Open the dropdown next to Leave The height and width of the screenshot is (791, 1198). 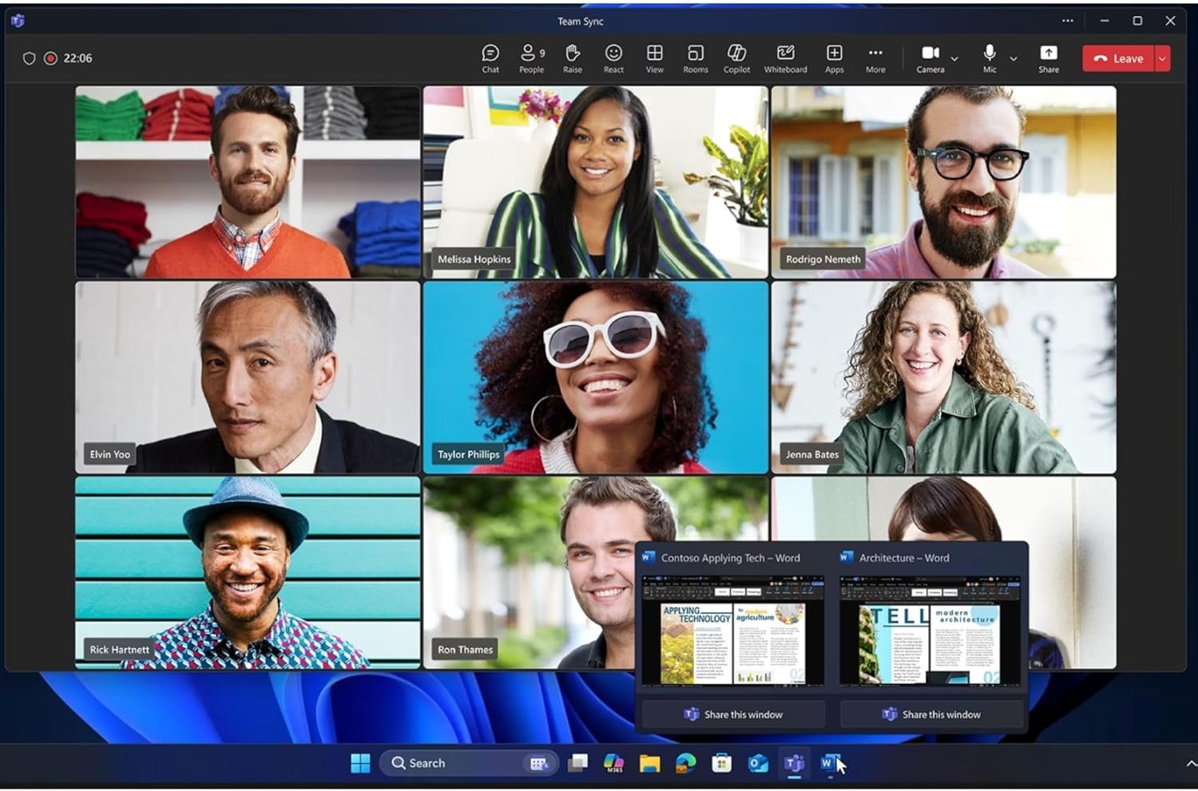click(x=1162, y=58)
